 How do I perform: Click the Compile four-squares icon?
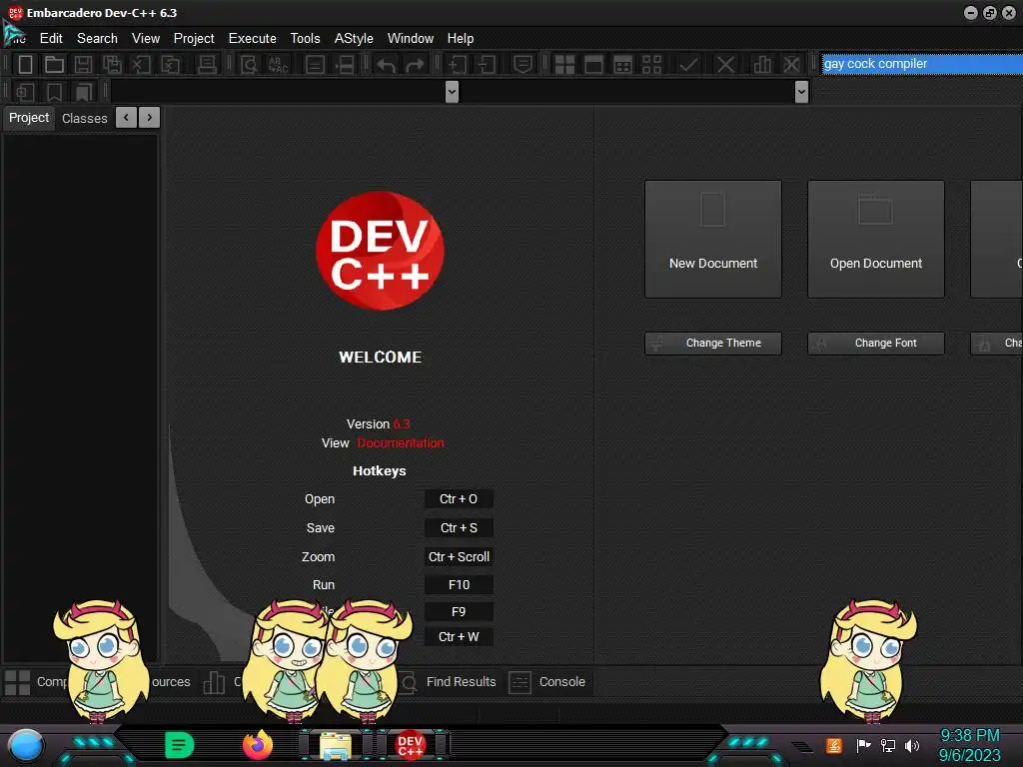pyautogui.click(x=564, y=65)
